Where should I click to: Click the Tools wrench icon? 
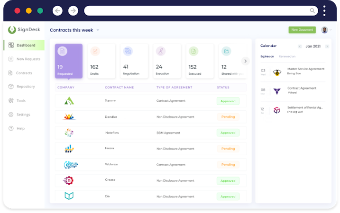11,100
